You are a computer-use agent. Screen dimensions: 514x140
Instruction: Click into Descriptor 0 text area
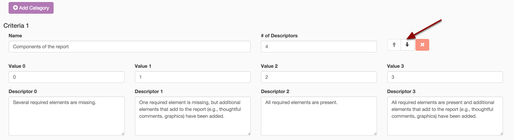tap(66, 116)
